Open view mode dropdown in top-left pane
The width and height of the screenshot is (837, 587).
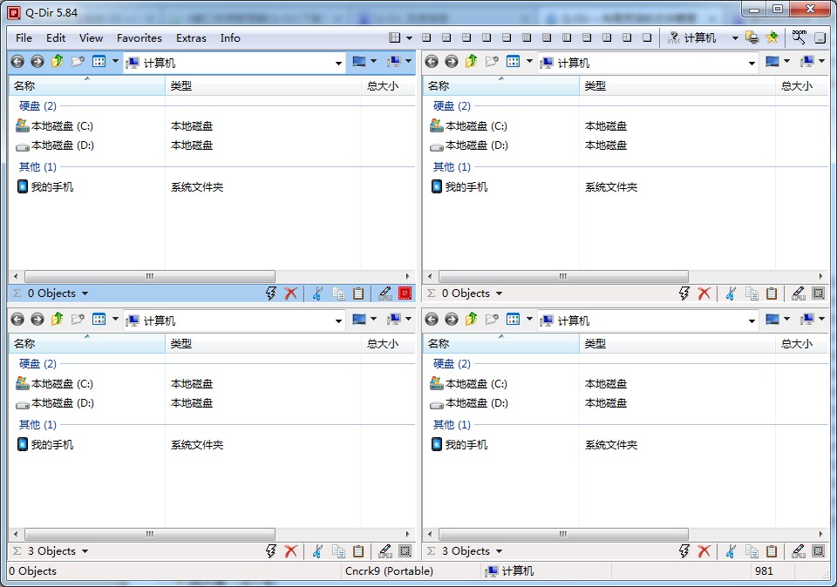click(x=115, y=62)
